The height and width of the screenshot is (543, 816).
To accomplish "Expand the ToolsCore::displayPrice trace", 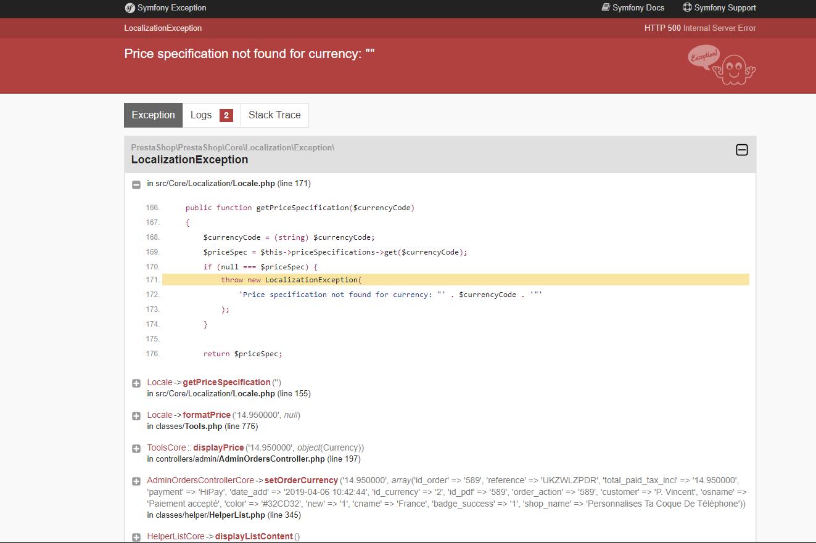I will coord(136,449).
